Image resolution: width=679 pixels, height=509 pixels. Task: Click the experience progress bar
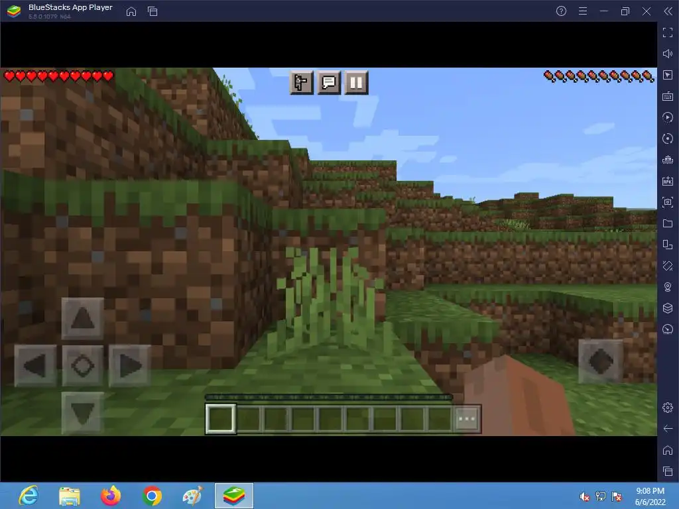coord(329,397)
